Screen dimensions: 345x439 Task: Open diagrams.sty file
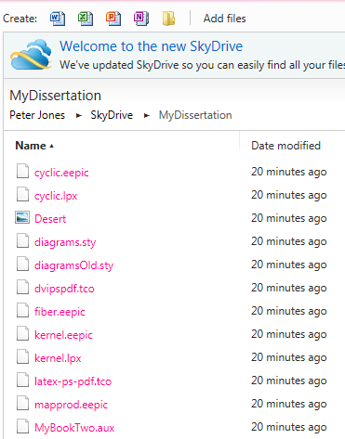(x=65, y=242)
